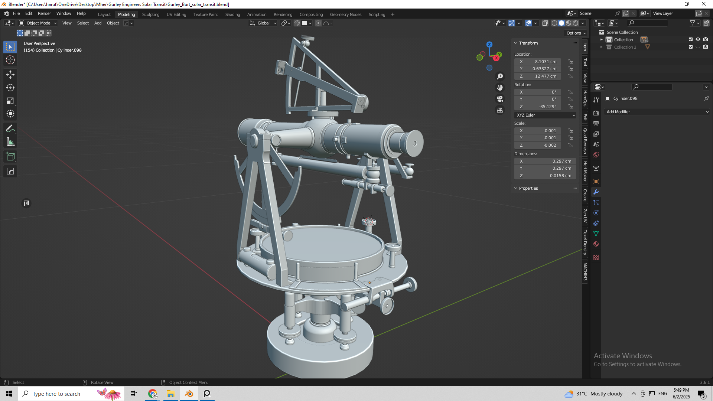Open viewport Object menu
The width and height of the screenshot is (713, 401).
113,23
